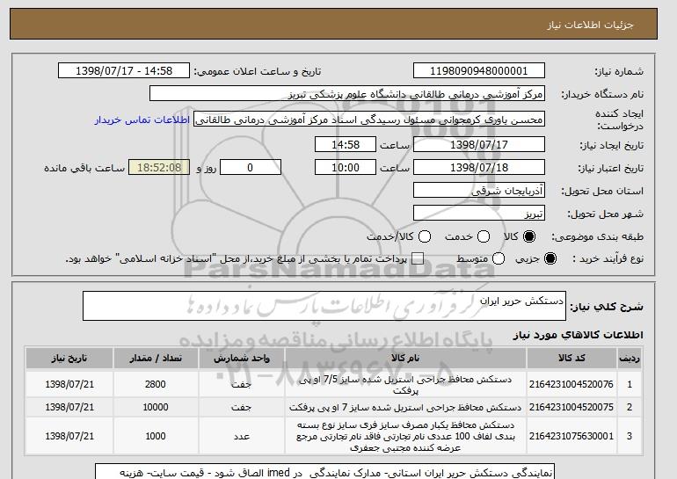Click the استان محل تحویل field آذربایجان شرقی
The width and height of the screenshot is (677, 479).
click(479, 191)
